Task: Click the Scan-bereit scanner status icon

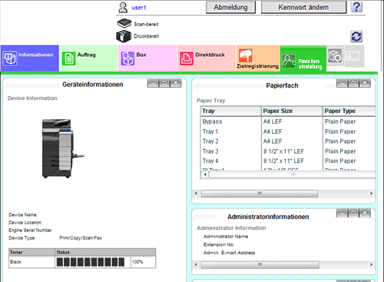Action: point(124,24)
